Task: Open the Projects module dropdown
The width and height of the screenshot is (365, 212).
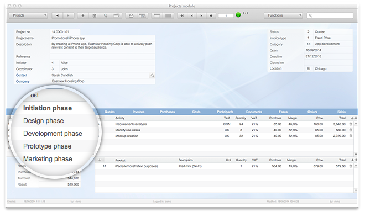Action: [x=28, y=15]
